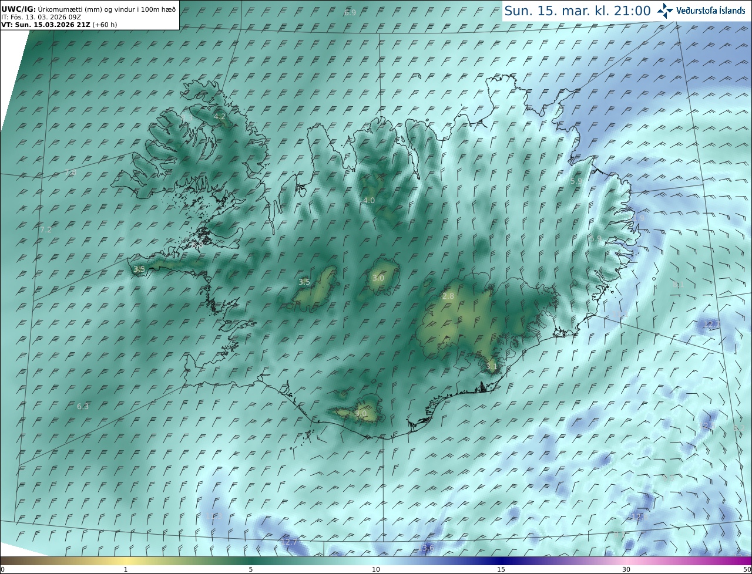Click the Veðurstofa Íslands logo
This screenshot has height=574, width=752.
(701, 11)
